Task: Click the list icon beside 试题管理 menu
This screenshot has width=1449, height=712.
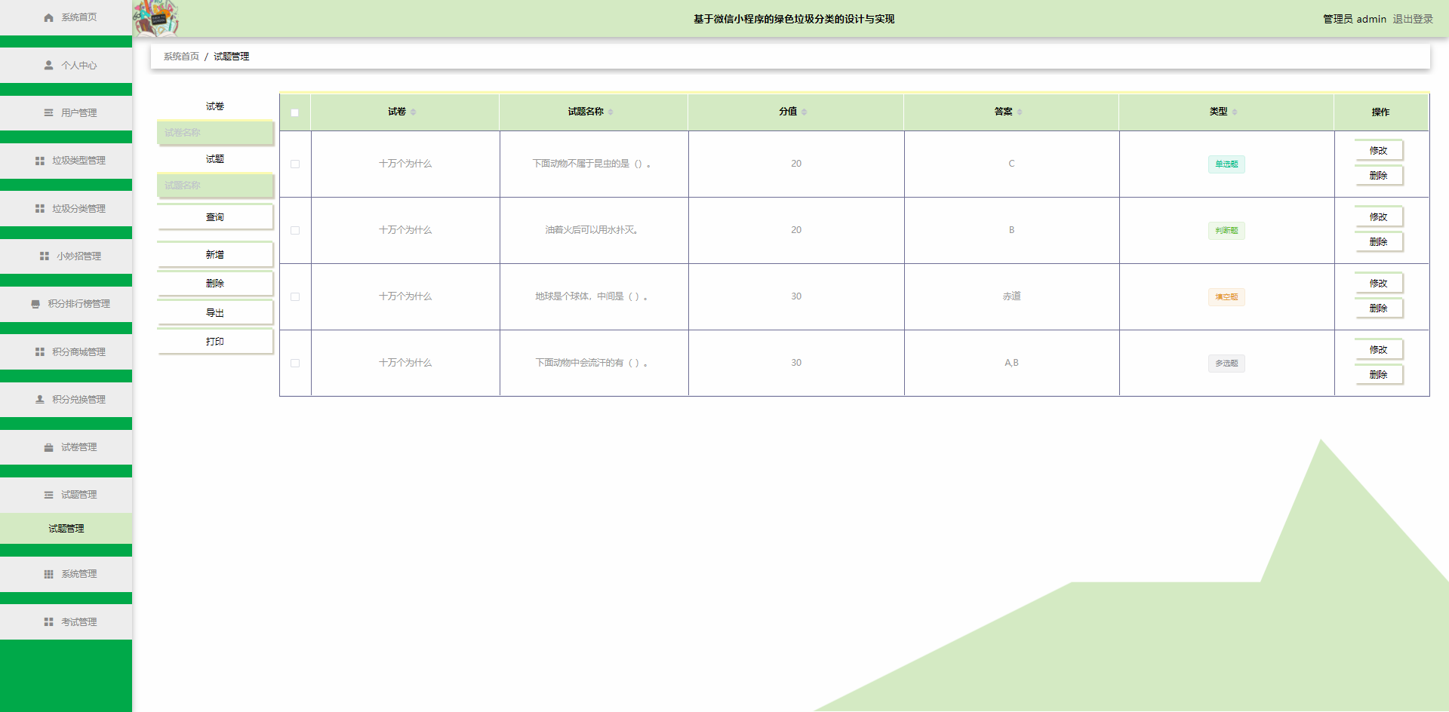Action: point(49,495)
